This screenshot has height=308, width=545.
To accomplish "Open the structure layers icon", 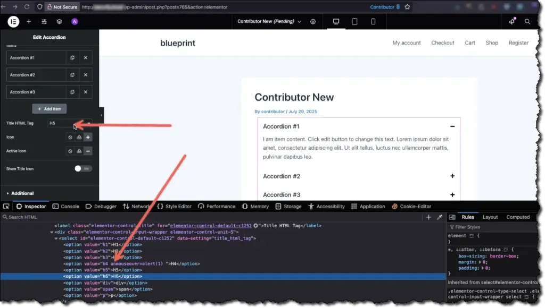I will pyautogui.click(x=60, y=21).
